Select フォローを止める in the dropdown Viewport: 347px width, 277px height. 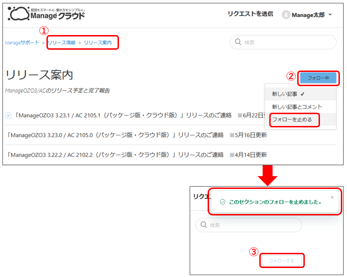click(292, 120)
